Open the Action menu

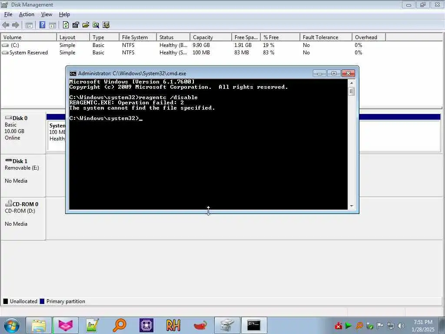coord(27,14)
